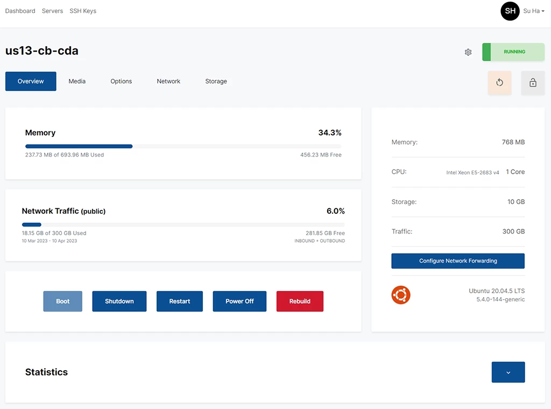The width and height of the screenshot is (551, 409).
Task: Go to the Options tab
Action: [121, 81]
